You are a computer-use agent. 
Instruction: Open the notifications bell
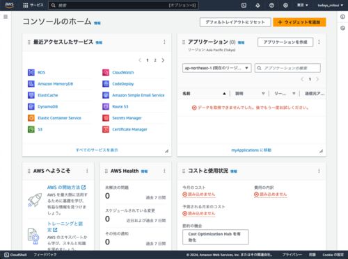tap(258, 5)
